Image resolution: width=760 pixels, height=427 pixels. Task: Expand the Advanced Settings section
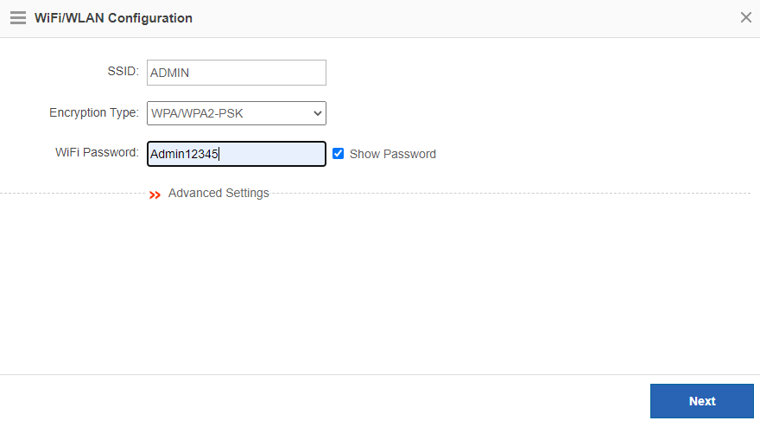click(218, 193)
